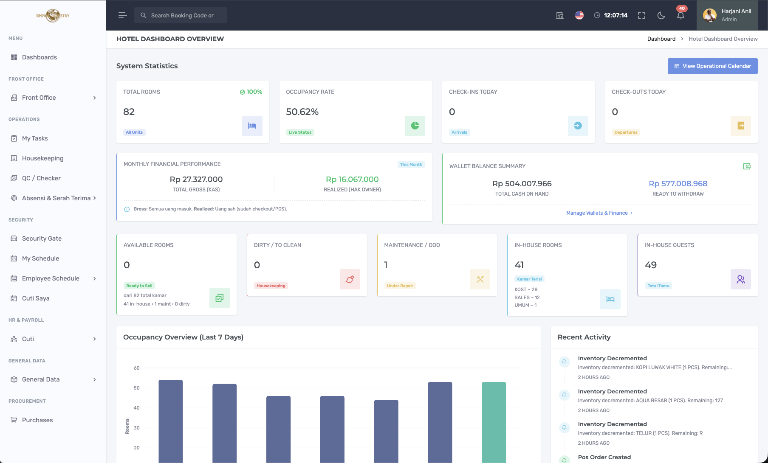Click the first bar in occupancy chart
The image size is (768, 463).
[171, 421]
